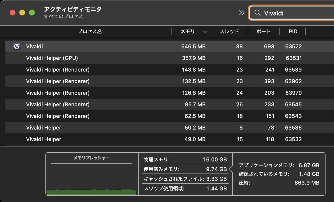The width and height of the screenshot is (334, 202).
Task: Click the 357.9 MB memory value
Action: click(x=193, y=58)
